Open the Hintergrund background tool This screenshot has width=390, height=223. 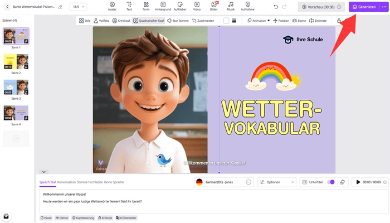pyautogui.click(x=163, y=6)
